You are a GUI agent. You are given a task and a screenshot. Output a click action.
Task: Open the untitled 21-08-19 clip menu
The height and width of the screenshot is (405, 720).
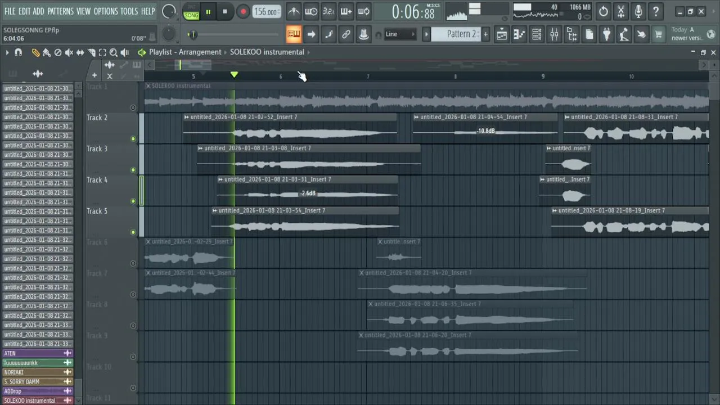[x=555, y=210]
